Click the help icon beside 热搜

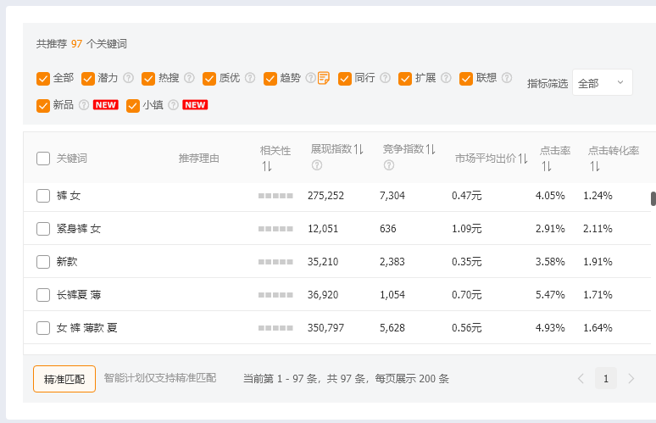pyautogui.click(x=190, y=78)
